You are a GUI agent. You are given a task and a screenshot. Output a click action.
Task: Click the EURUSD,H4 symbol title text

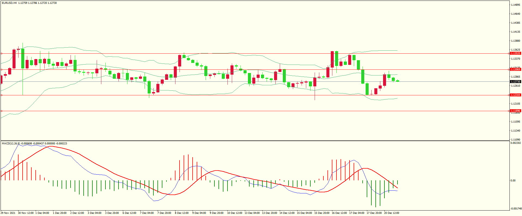(9, 3)
